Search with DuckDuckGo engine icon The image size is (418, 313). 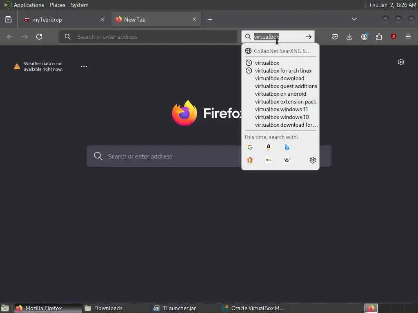250,160
